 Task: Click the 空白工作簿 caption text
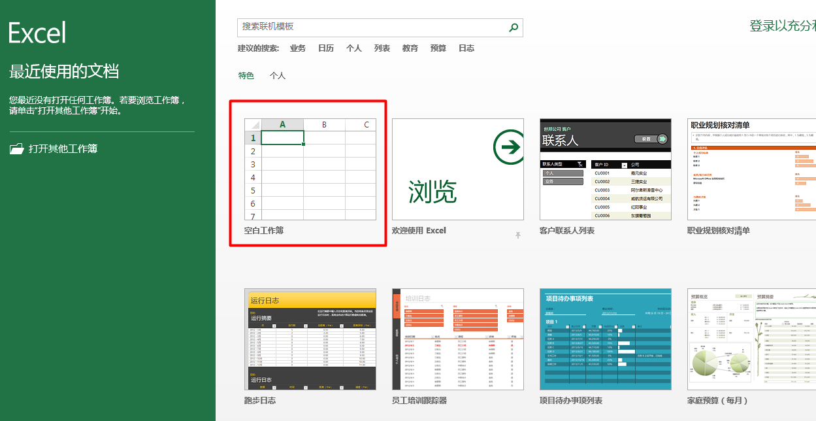264,231
